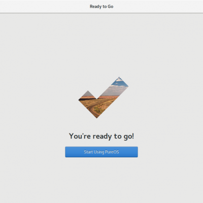203x203 pixels.
Task: Click the desert horizon in the checkmark
Action: (108, 97)
